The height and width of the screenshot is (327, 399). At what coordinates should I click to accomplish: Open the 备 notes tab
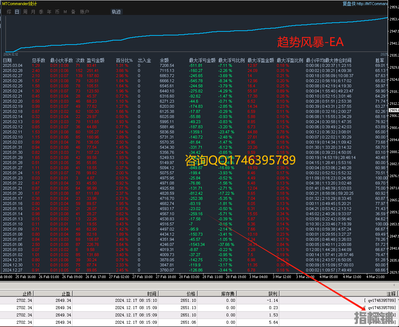coord(73,12)
